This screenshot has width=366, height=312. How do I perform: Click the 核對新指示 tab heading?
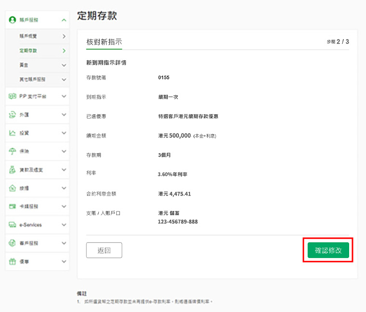pos(104,42)
